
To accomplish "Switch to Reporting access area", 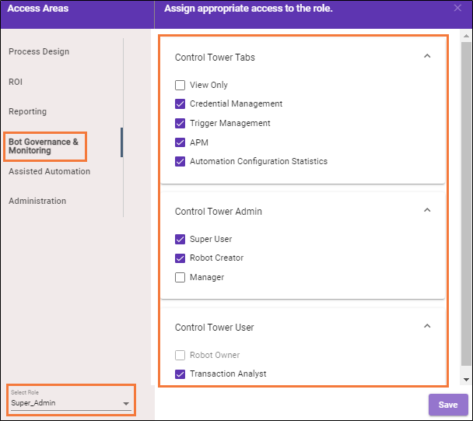I will coord(28,111).
